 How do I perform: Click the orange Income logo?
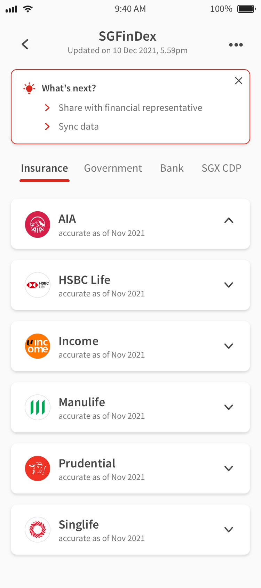[38, 346]
